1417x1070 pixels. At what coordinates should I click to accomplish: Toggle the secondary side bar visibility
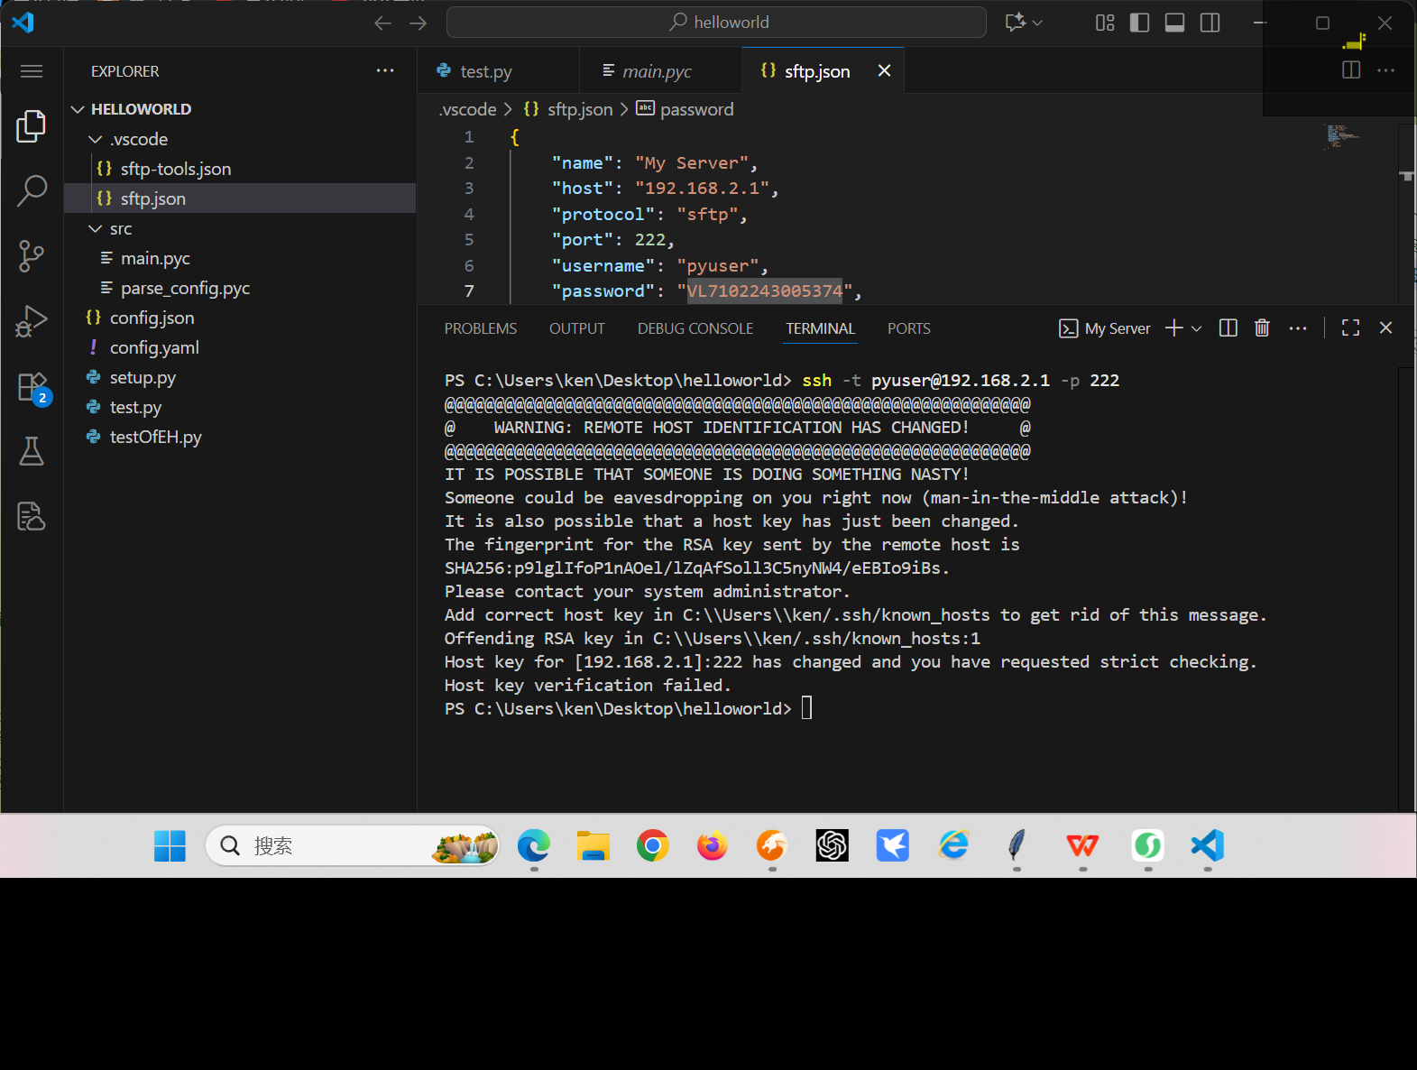coord(1210,23)
